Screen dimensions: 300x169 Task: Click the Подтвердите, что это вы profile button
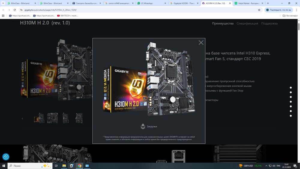click(x=279, y=10)
